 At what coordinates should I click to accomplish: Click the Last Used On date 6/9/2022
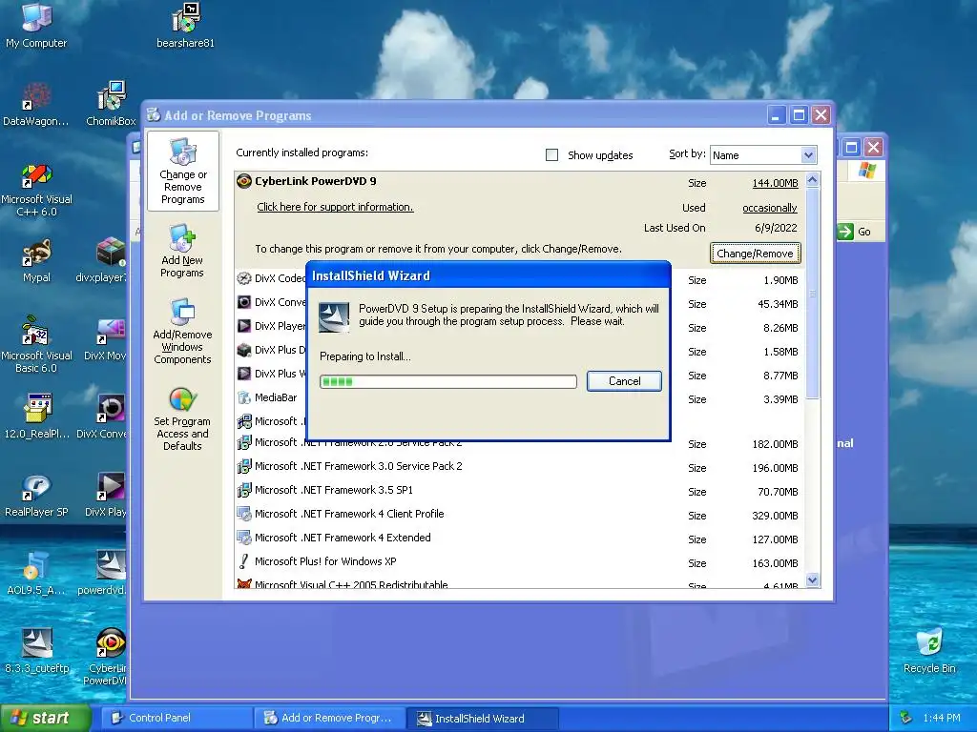[x=776, y=228]
